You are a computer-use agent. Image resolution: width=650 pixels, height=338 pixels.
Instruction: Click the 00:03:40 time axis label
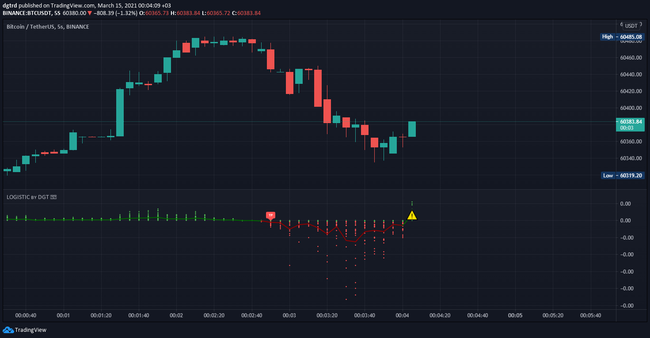tap(365, 315)
